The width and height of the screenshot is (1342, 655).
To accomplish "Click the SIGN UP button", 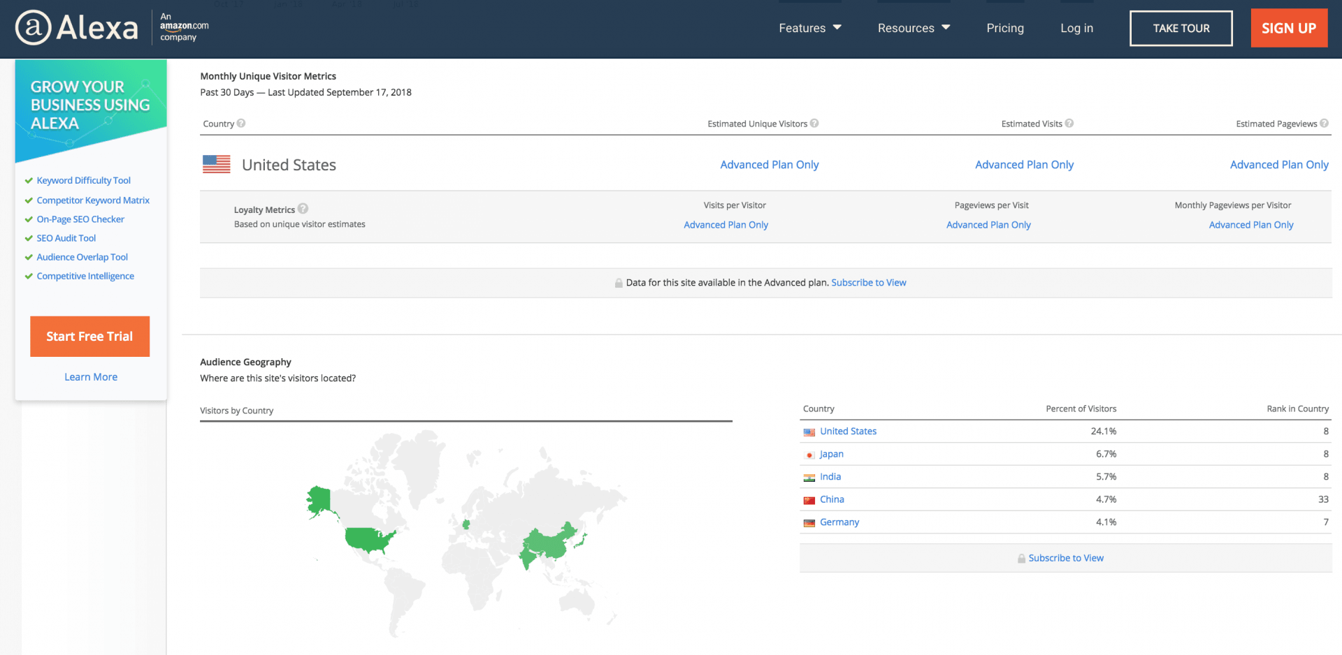I will click(1289, 28).
